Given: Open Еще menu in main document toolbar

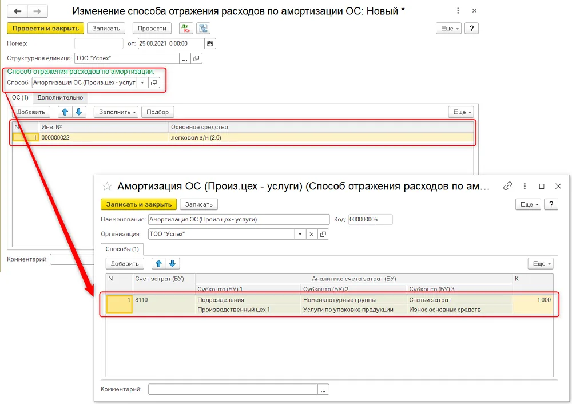Looking at the screenshot, I should [448, 29].
